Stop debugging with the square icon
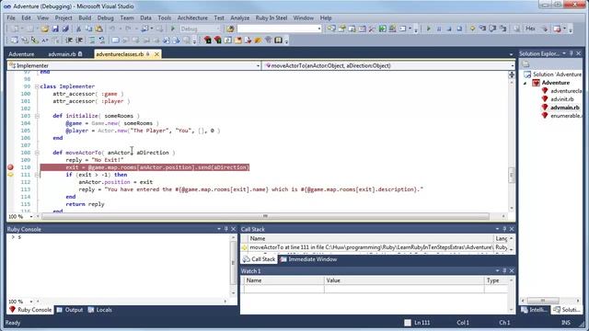This screenshot has width=589, height=331. (449, 29)
